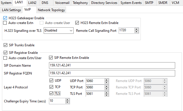Toggle H323 Gatekeeper Enable checkbox
This screenshot has height=111, width=183.
coord(5,18)
